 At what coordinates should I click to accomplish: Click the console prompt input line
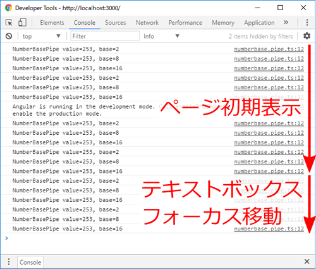(158, 238)
